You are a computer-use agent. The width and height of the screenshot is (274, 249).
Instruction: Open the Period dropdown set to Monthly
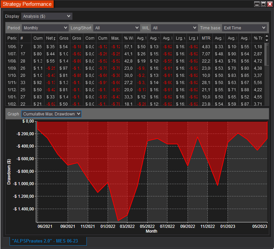pyautogui.click(x=45, y=28)
